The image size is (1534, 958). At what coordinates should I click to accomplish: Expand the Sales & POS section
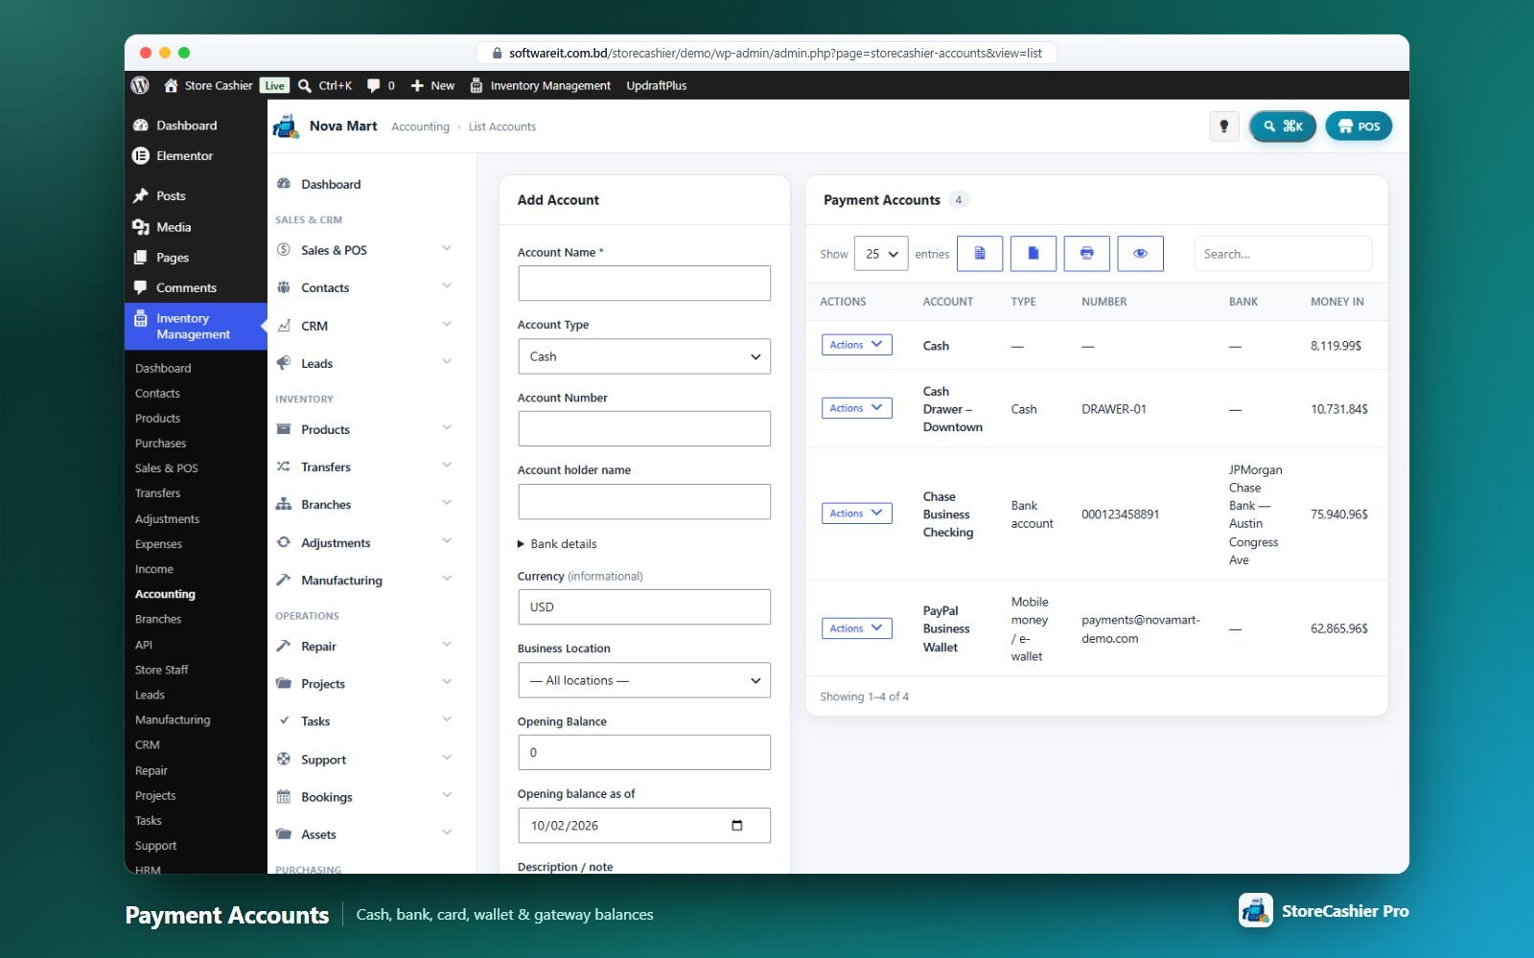click(x=364, y=250)
